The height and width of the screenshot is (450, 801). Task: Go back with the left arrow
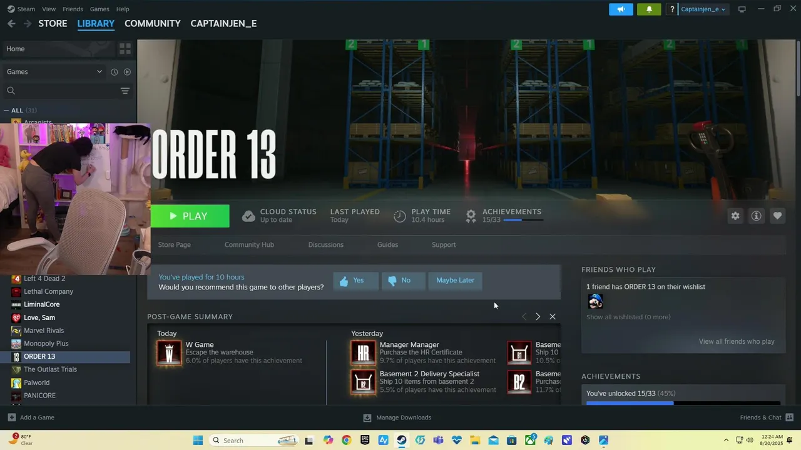[11, 23]
